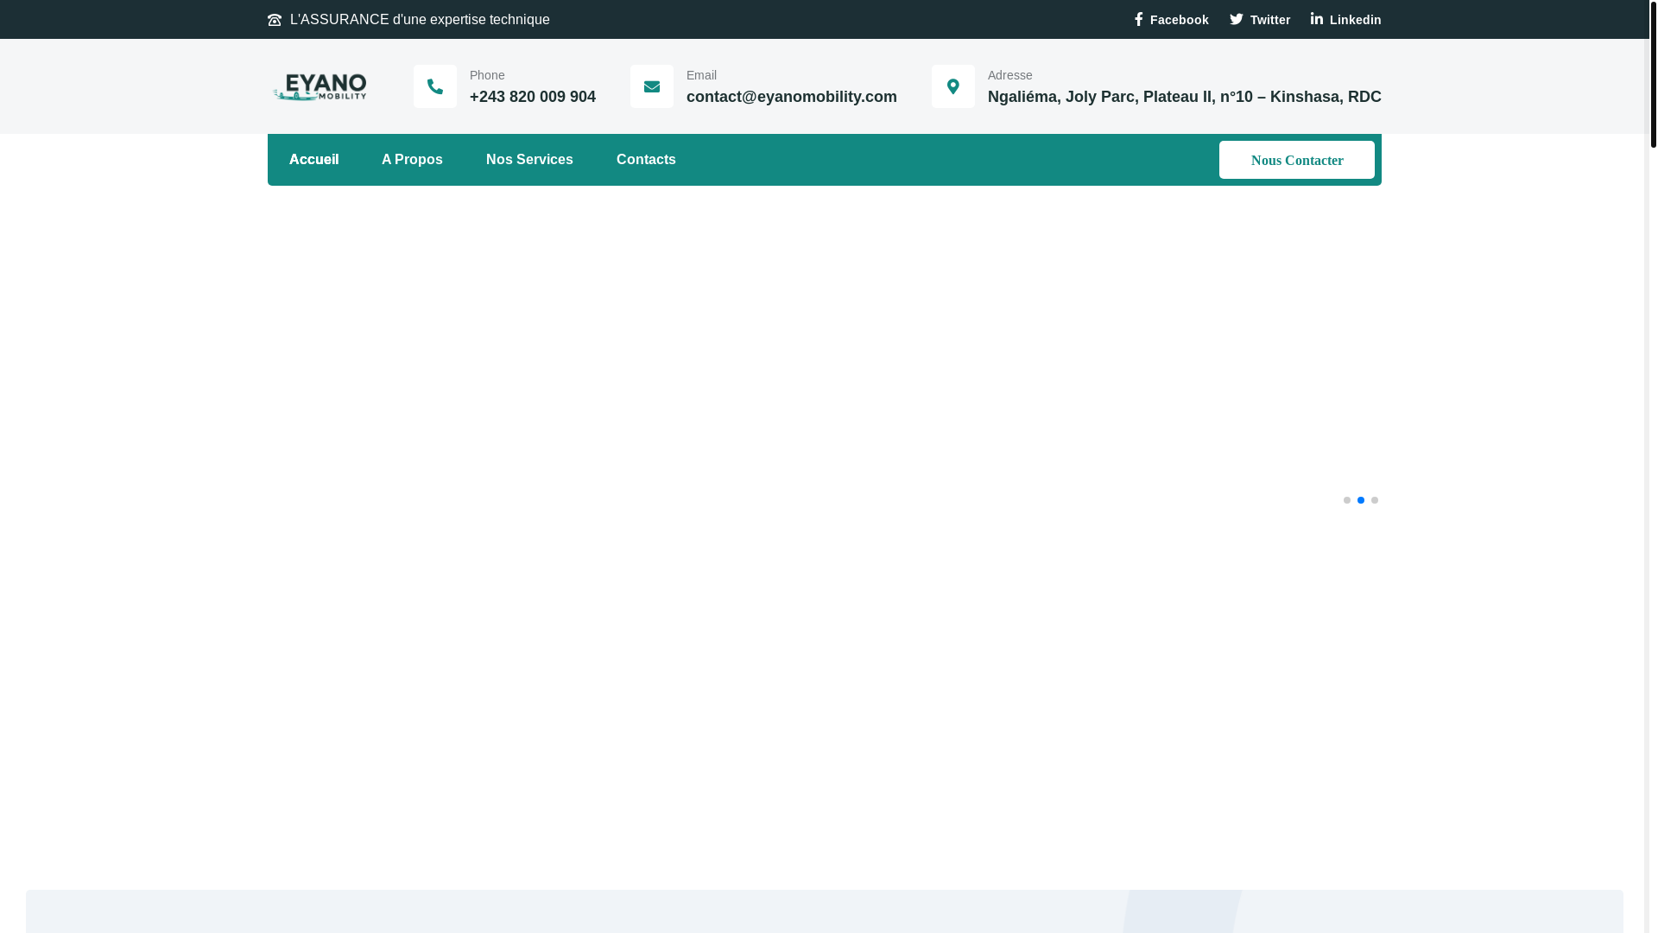
Task: Click the LinkedIn in icon
Action: coord(1317,19)
